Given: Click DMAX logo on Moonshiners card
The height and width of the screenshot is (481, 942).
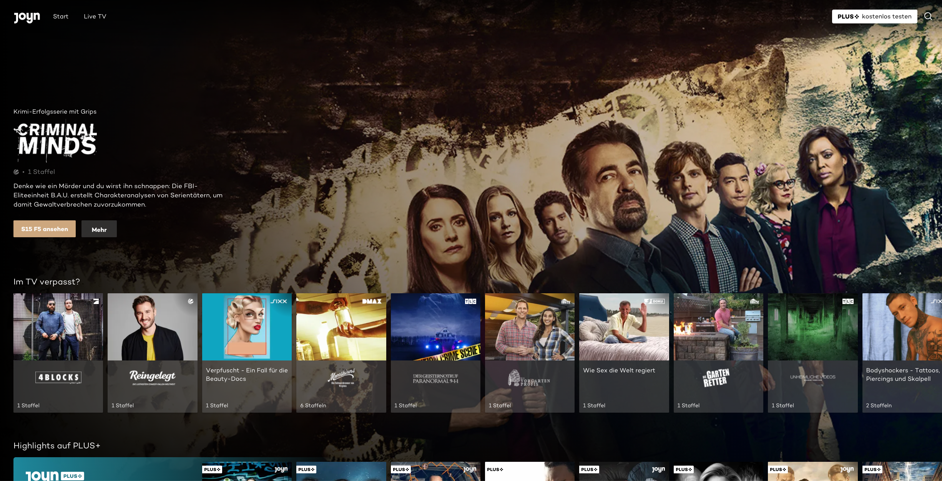Looking at the screenshot, I should coord(372,301).
